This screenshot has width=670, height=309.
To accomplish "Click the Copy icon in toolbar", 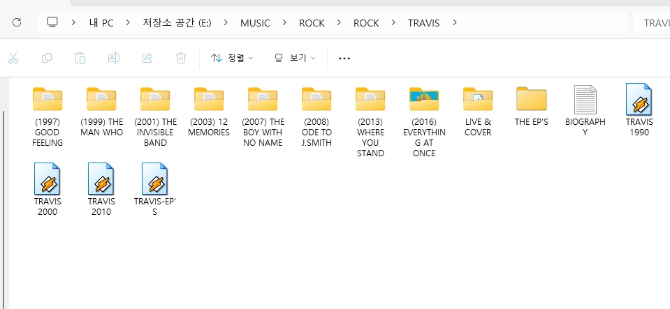I will (x=47, y=58).
